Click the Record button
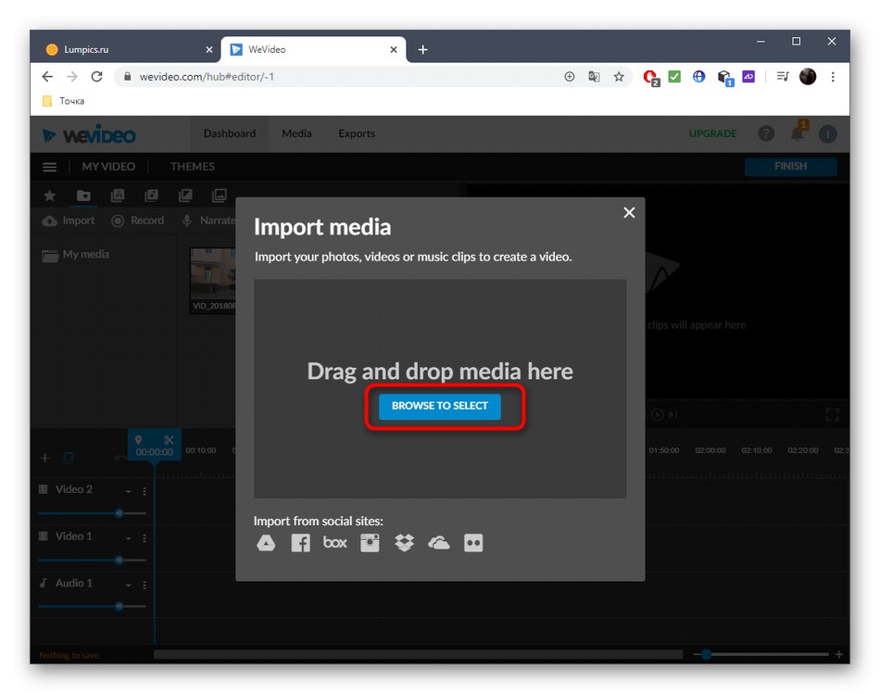880x694 pixels. coord(137,221)
